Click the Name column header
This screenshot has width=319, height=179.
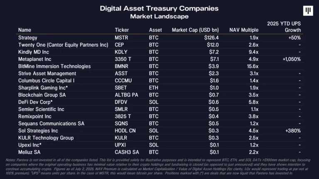(25, 30)
